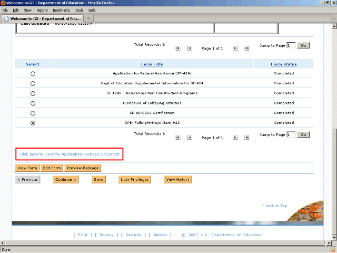Viewport: 337px width, 253px height.
Task: Click bottom Go button next to Jump to Page
Action: pyautogui.click(x=303, y=135)
